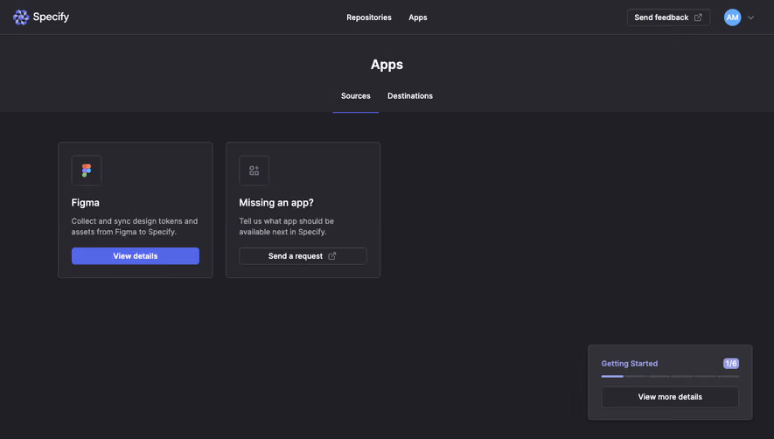Viewport: 774px width, 439px height.
Task: Click Figma description text about design tokens
Action: [135, 226]
